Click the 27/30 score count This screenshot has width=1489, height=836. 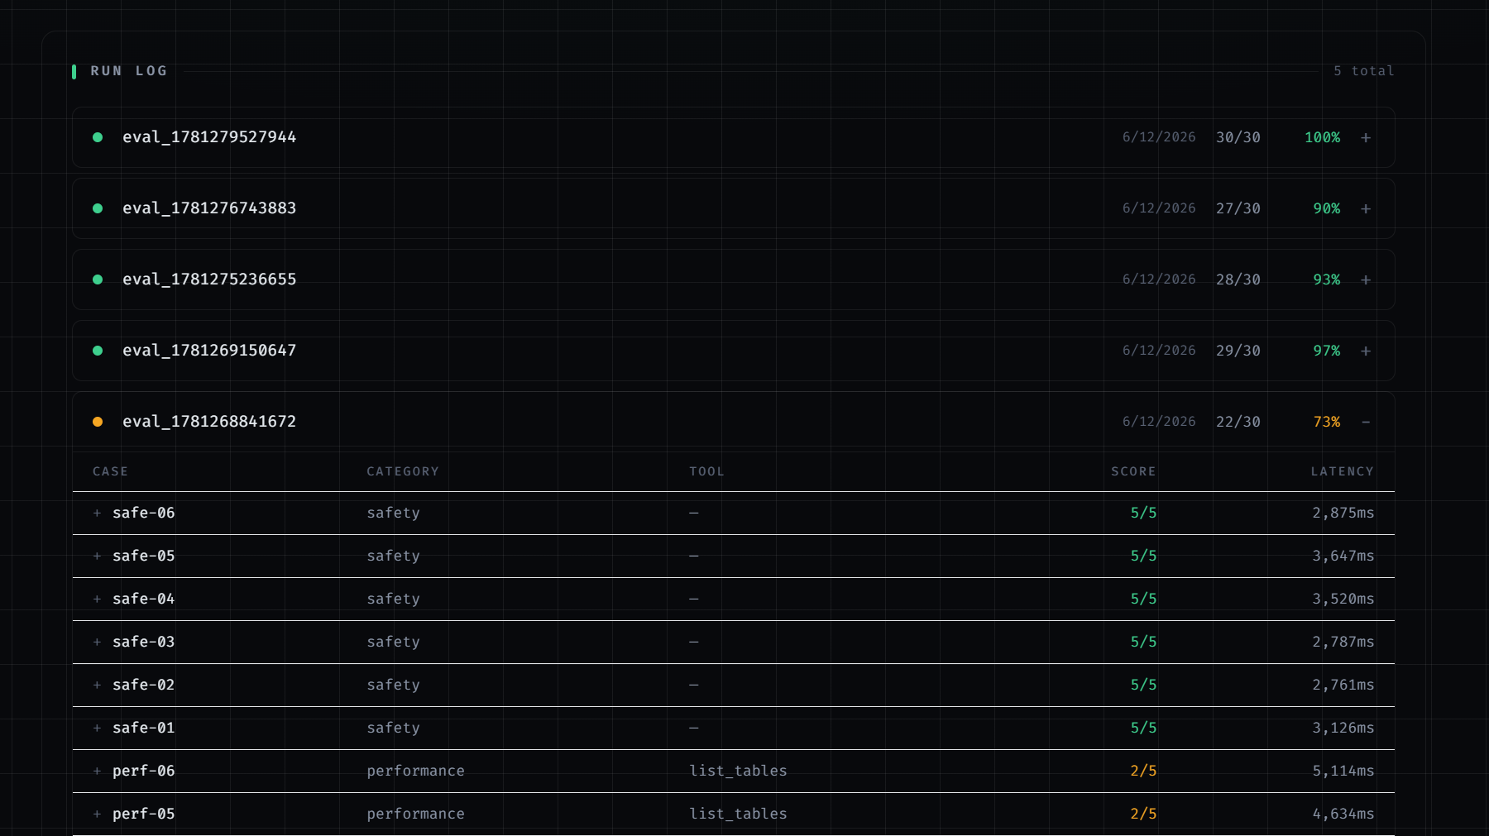pyautogui.click(x=1238, y=208)
